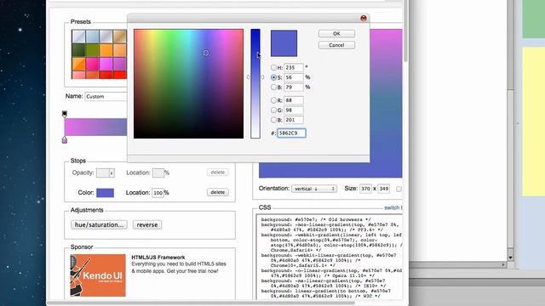The height and width of the screenshot is (306, 545).
Task: Click the Size height field showing 349
Action: click(x=384, y=189)
